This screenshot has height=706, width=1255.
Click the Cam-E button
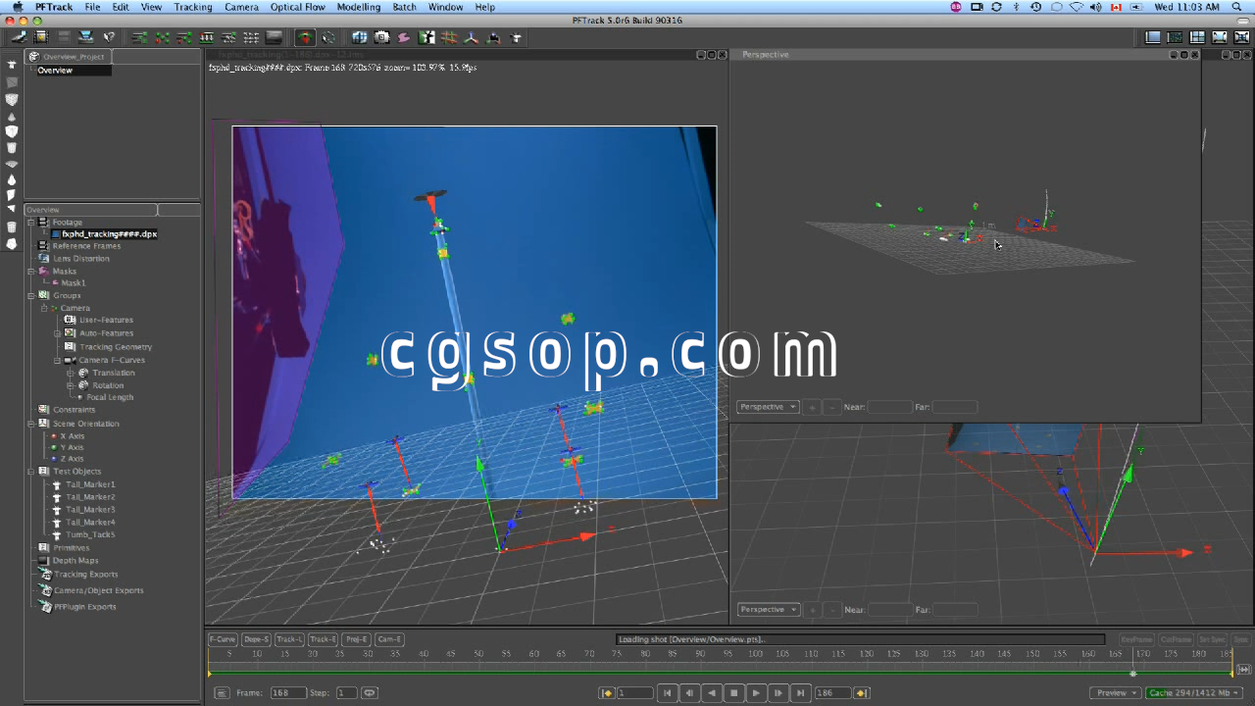[x=389, y=639]
